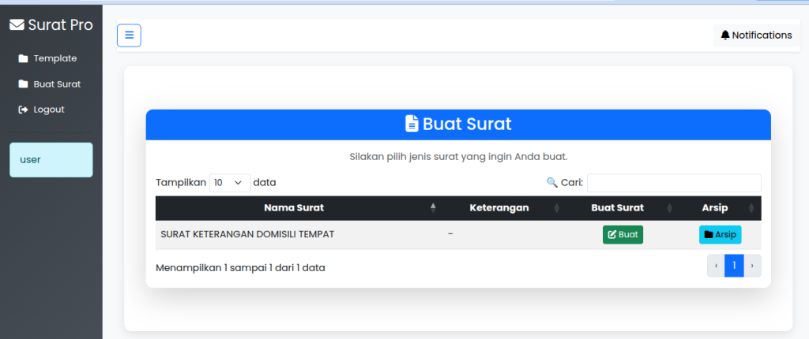The width and height of the screenshot is (809, 339).
Task: Sort table by Nama Surat column
Action: pyautogui.click(x=294, y=208)
